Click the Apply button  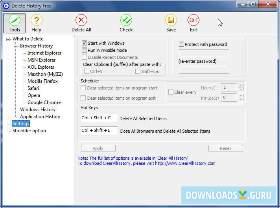tap(98, 148)
